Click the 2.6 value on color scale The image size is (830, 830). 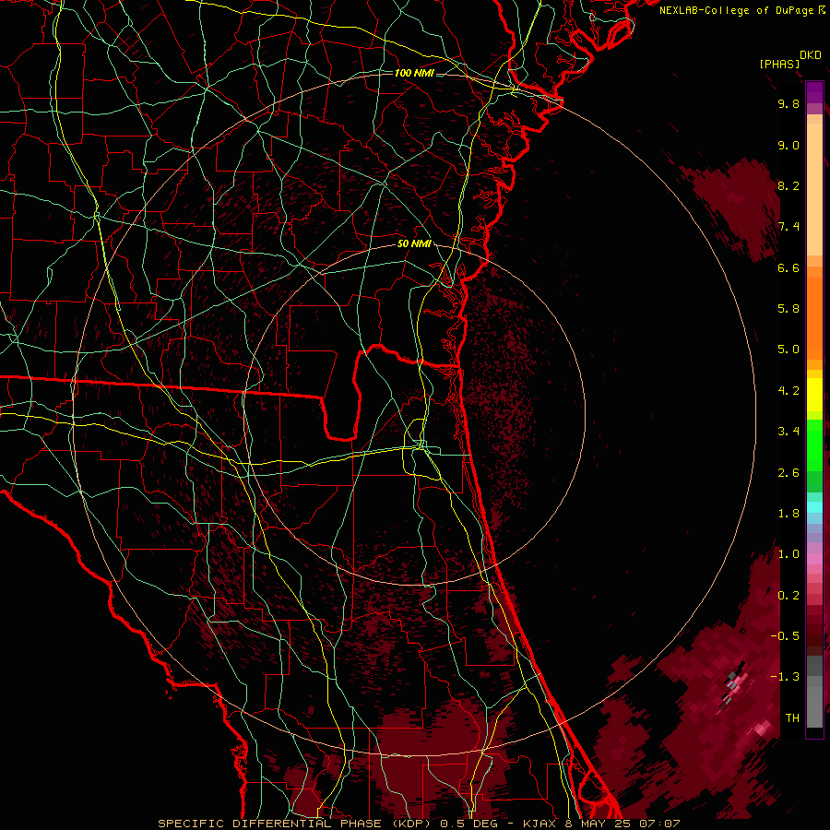point(788,473)
